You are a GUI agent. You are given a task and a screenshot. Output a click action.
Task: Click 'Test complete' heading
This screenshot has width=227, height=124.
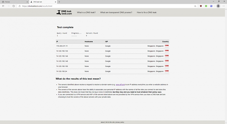pyautogui.click(x=65, y=27)
